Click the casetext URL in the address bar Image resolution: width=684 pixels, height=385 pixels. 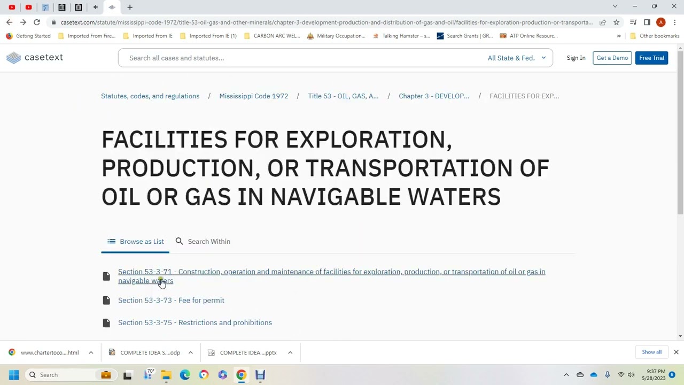click(326, 22)
